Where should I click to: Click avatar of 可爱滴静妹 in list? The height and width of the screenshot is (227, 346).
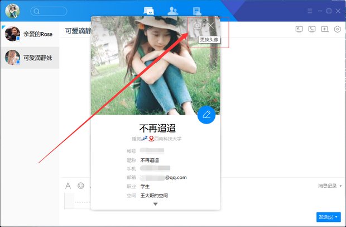pos(13,58)
